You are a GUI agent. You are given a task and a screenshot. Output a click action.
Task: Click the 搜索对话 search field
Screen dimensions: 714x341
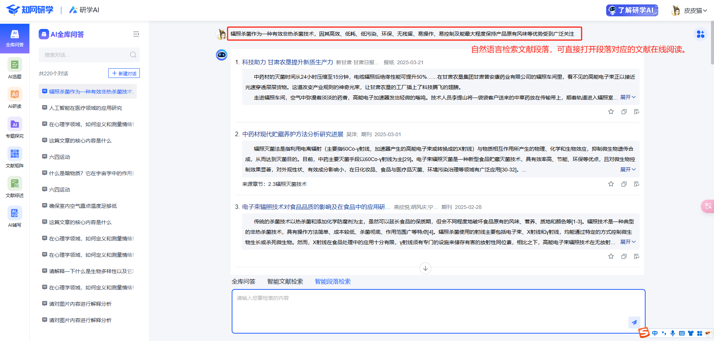click(x=86, y=55)
